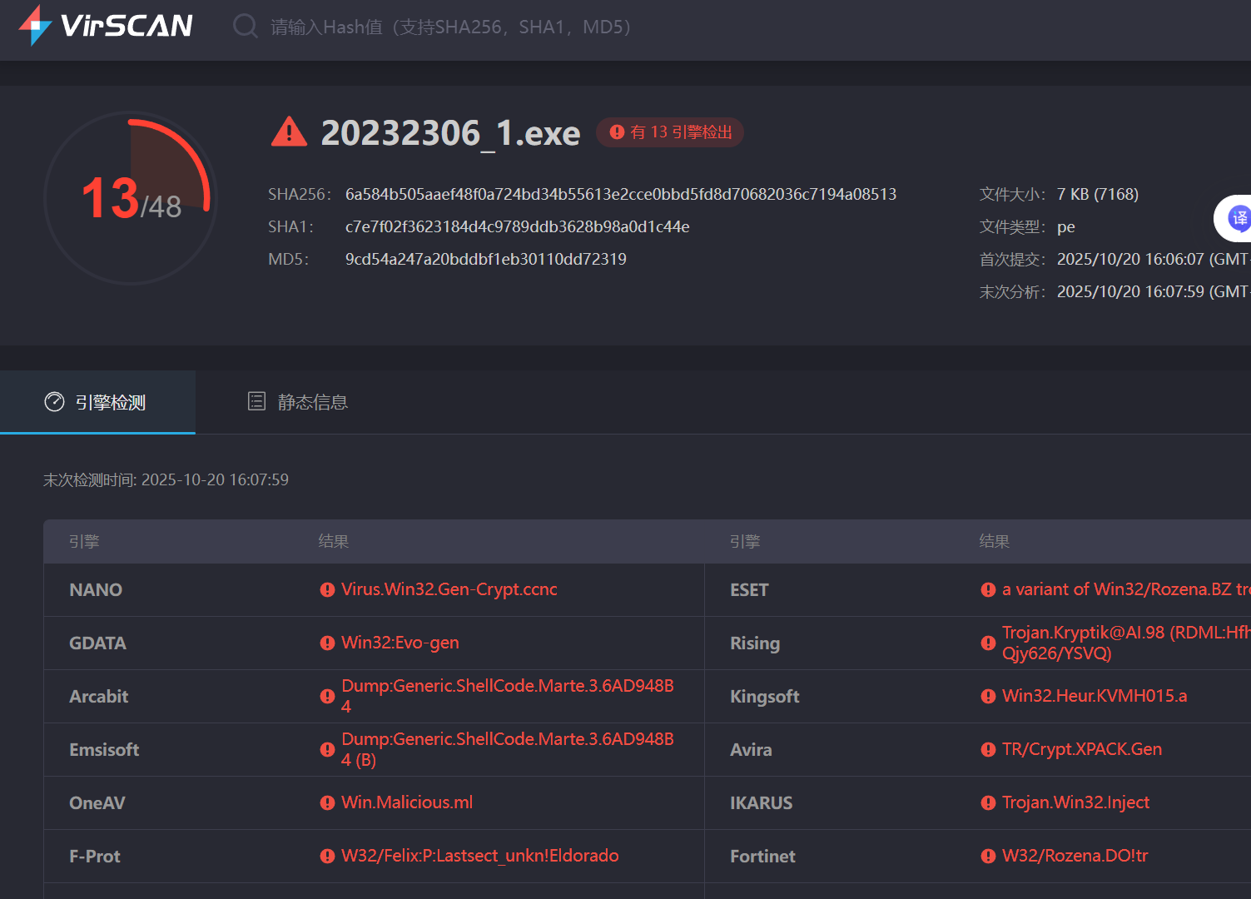Viewport: 1251px width, 899px height.
Task: Click alert icon in Fortinet row
Action: coord(988,857)
